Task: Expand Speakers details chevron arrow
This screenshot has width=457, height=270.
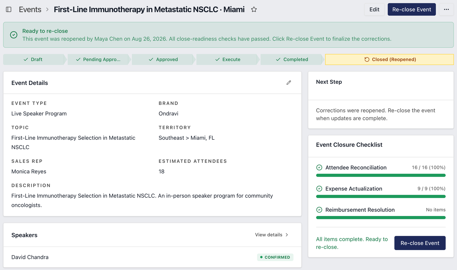Action: coord(287,235)
